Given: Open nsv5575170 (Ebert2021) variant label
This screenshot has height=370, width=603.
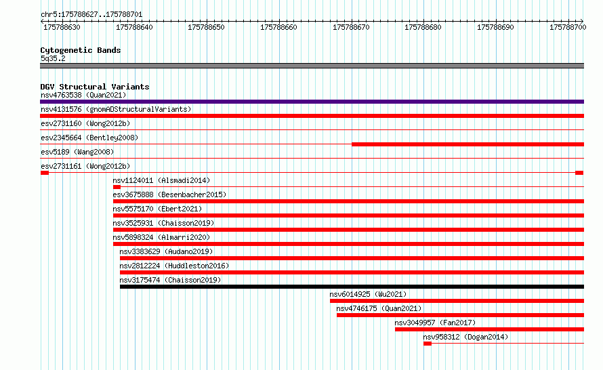Looking at the screenshot, I should [x=157, y=209].
